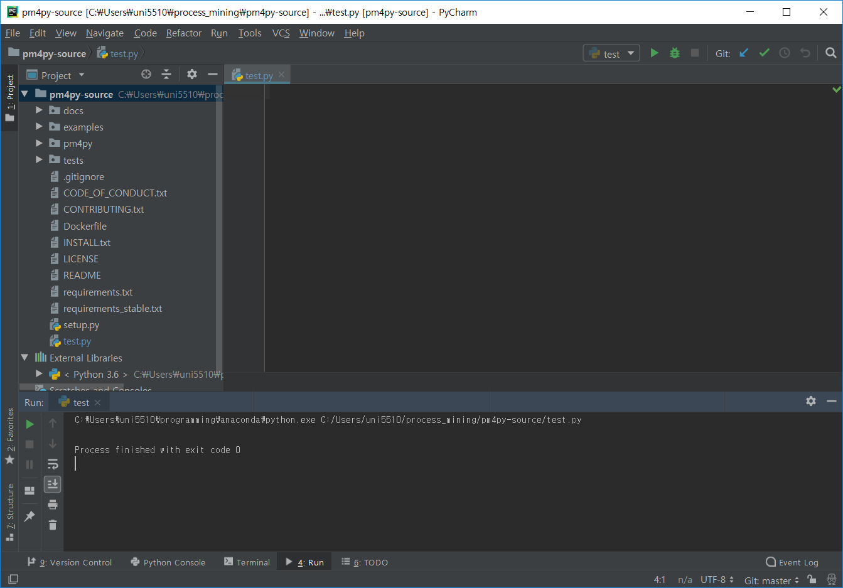Viewport: 843px width, 588px height.
Task: Switch to the Terminal tool window tab
Action: (247, 562)
